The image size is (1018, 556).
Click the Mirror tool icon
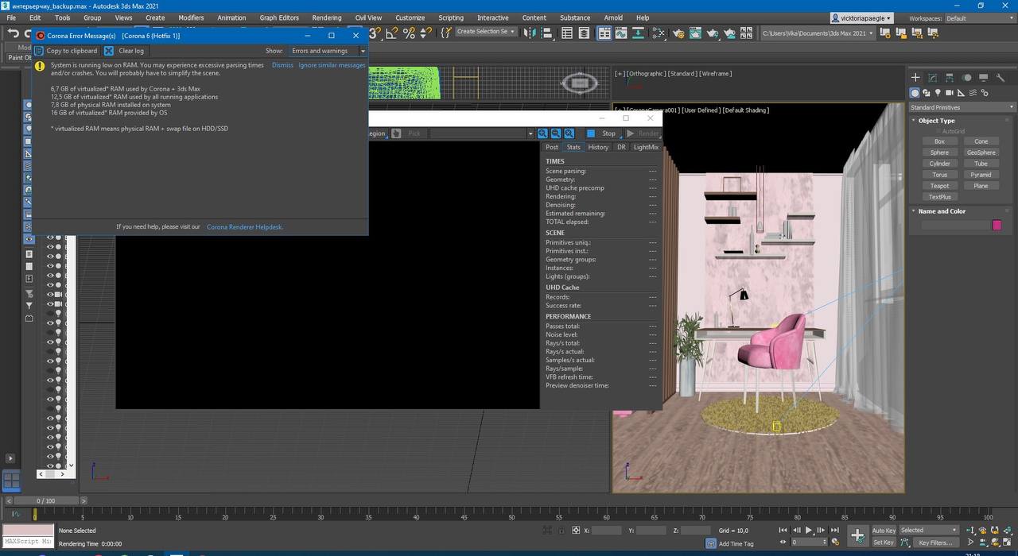pyautogui.click(x=530, y=33)
